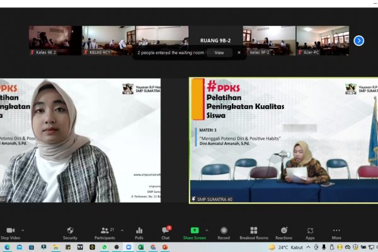Open Google Chrome from the taskbar
Screen dimensions: 378x252
tap(153, 247)
